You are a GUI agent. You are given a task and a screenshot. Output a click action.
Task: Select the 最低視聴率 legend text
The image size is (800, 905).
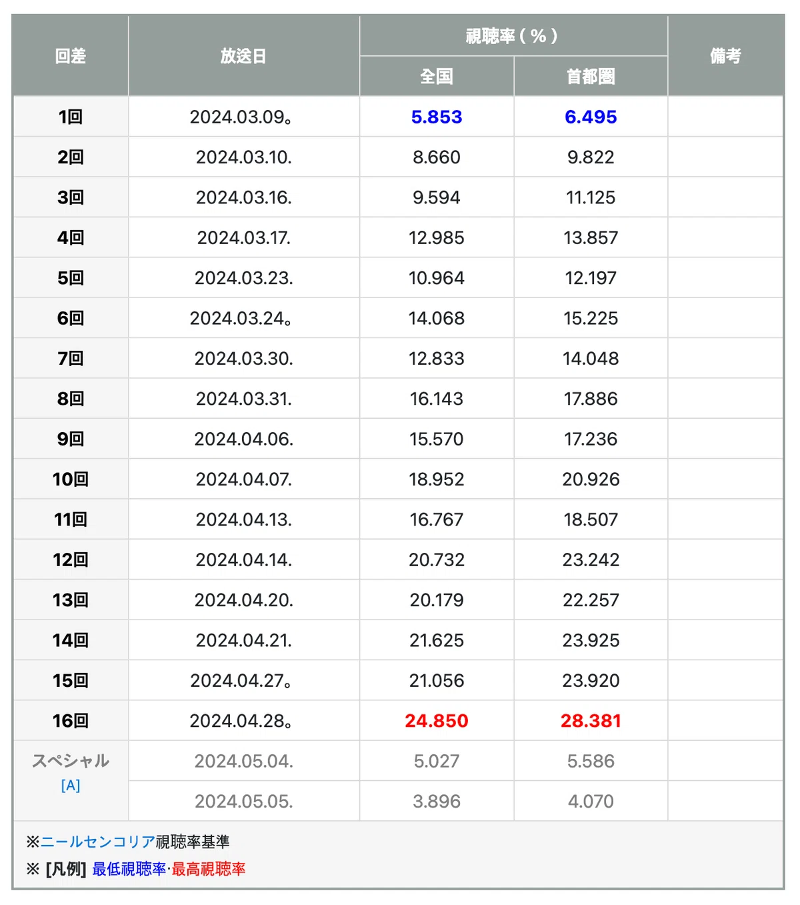coord(129,869)
